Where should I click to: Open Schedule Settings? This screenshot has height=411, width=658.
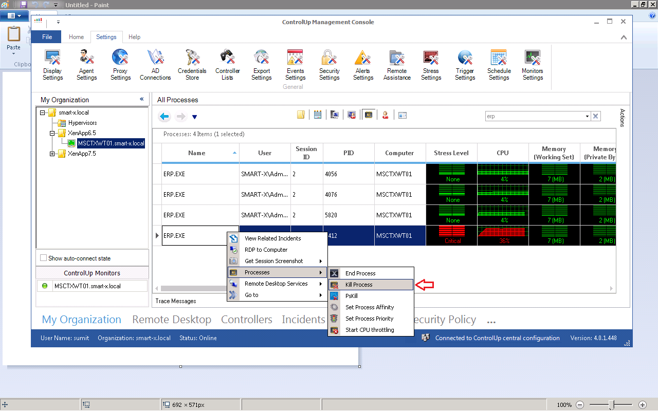[499, 65]
